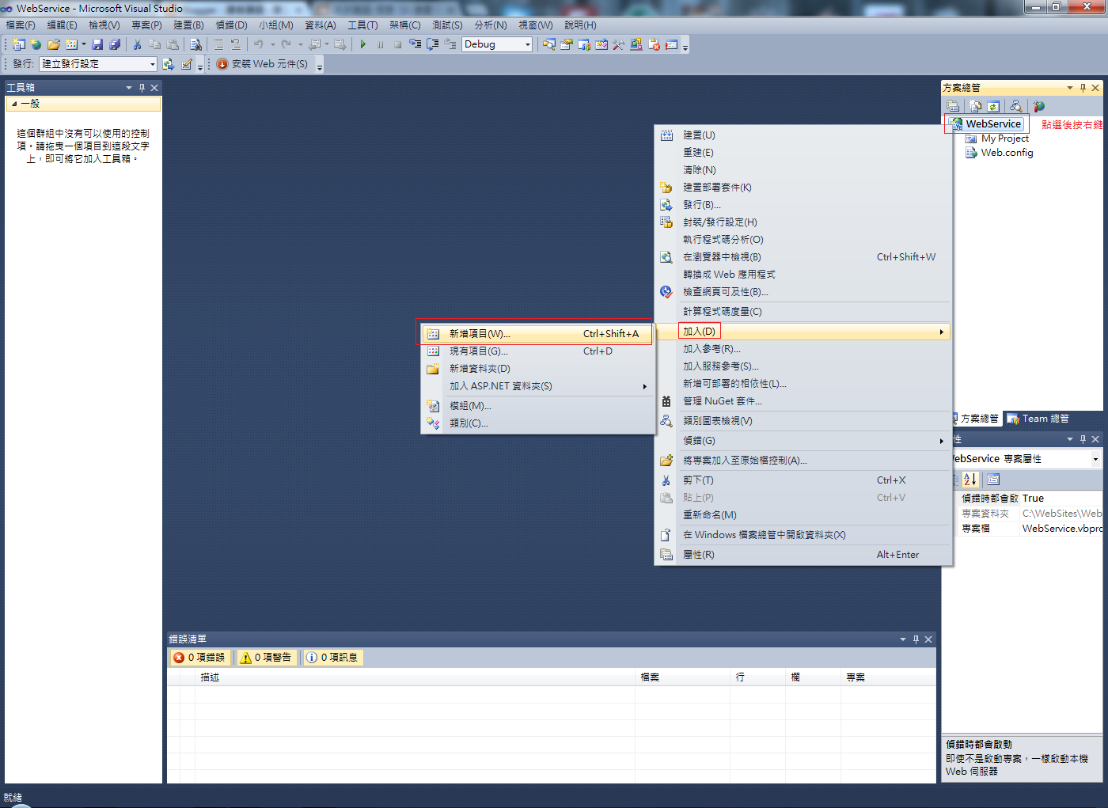The height and width of the screenshot is (808, 1108).
Task: Click the alphabetical sort icon in Properties panel
Action: [x=970, y=480]
